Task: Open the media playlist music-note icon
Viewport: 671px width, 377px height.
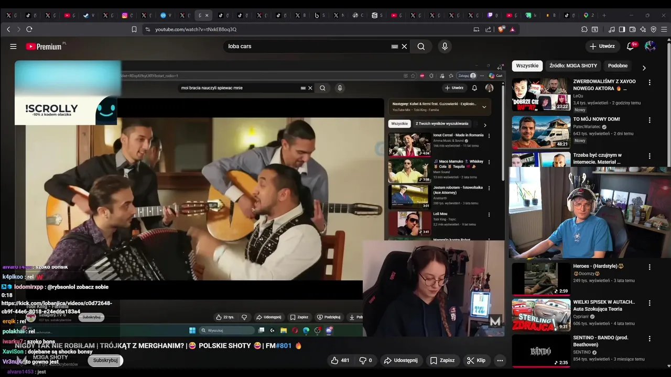Action: click(x=611, y=29)
